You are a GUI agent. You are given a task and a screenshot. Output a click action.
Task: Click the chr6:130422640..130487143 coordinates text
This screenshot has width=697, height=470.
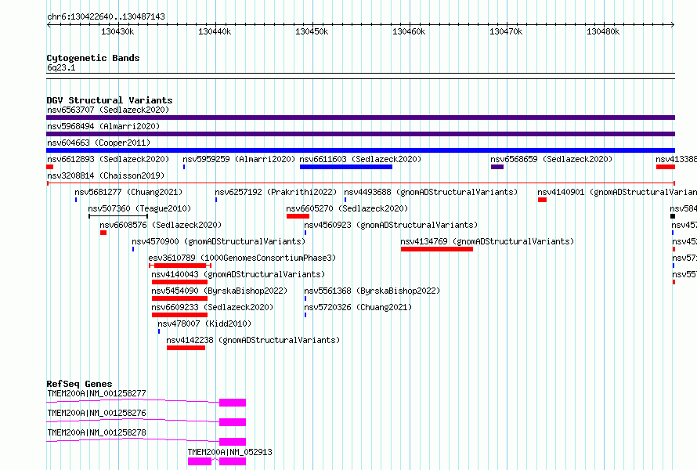pos(106,16)
